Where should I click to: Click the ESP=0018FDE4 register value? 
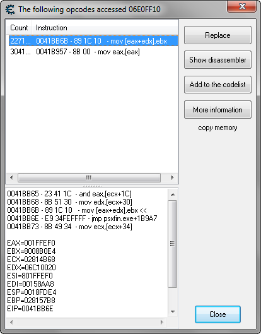pos(32,292)
